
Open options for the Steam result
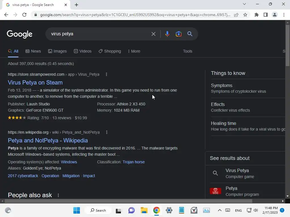(x=106, y=74)
